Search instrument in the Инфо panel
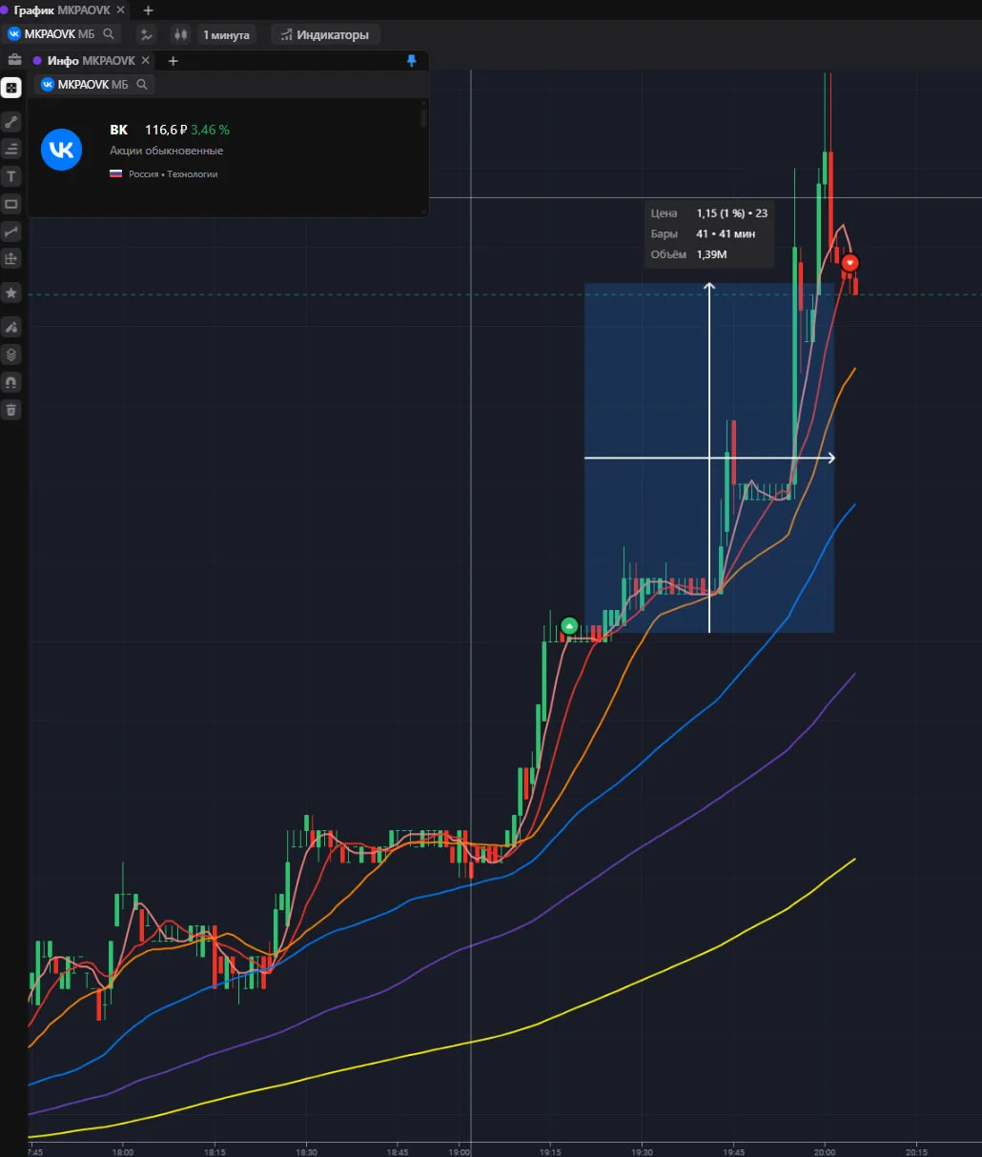Viewport: 982px width, 1157px height. [x=142, y=84]
